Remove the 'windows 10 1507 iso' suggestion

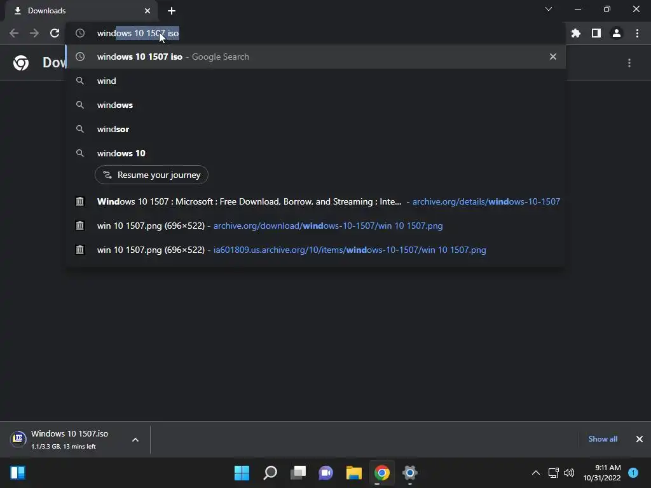(553, 57)
